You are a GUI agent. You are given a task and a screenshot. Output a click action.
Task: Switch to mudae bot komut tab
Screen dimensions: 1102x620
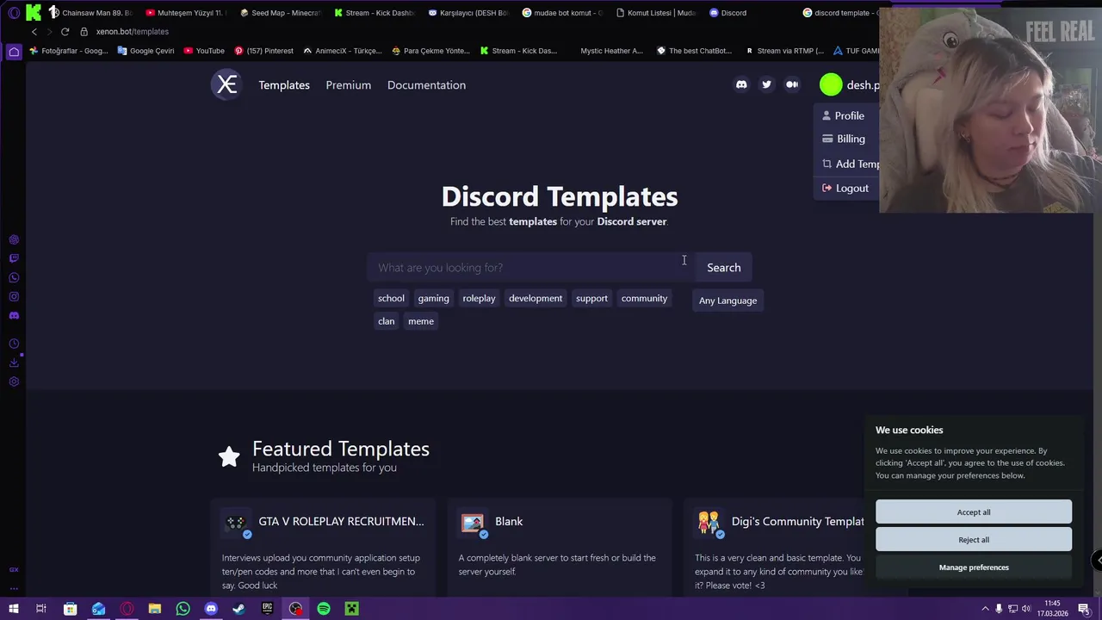(x=562, y=13)
